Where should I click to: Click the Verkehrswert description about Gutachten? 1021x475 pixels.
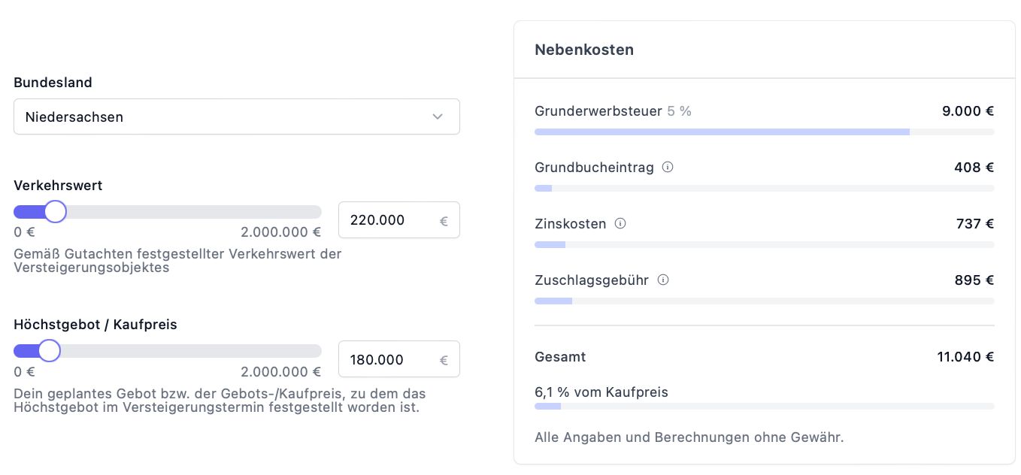pos(178,261)
